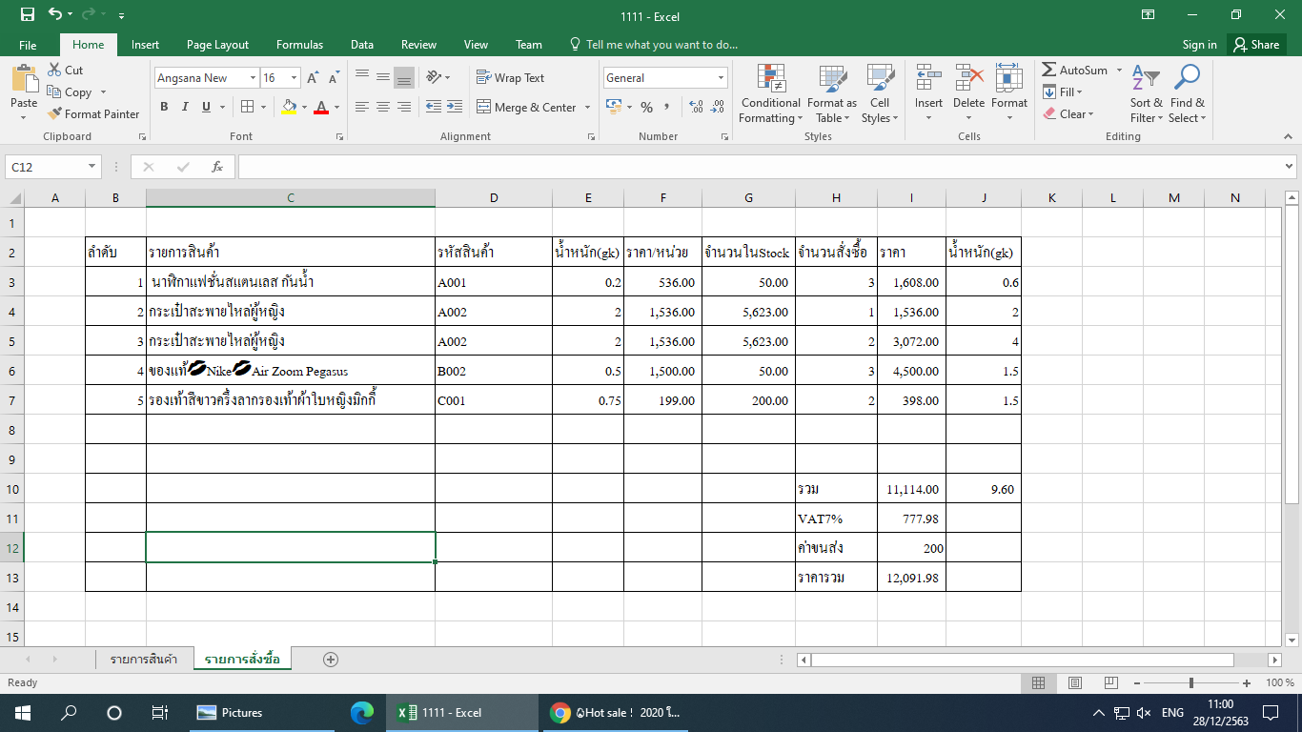Screen dimensions: 1302x732
Task: Click the Percent Style icon
Action: point(646,108)
